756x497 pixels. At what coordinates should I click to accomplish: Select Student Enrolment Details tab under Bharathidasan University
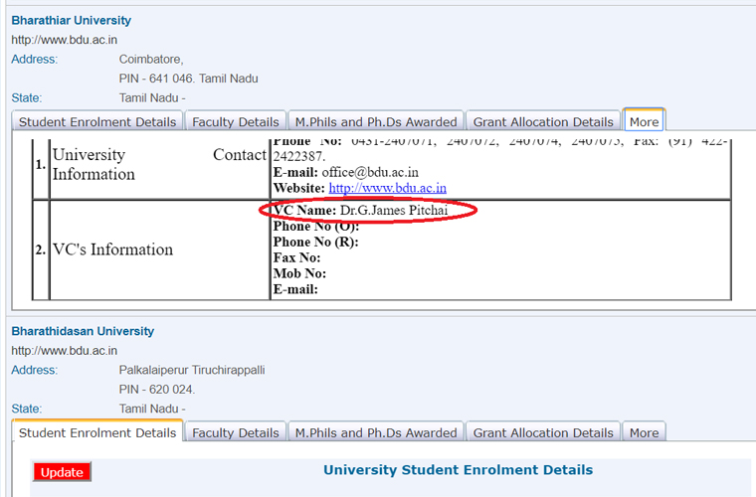tap(97, 432)
